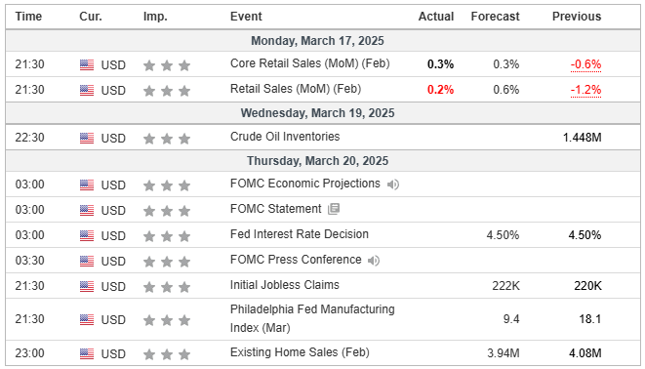Click US flag in Crude Oil Inventories row

click(x=87, y=139)
